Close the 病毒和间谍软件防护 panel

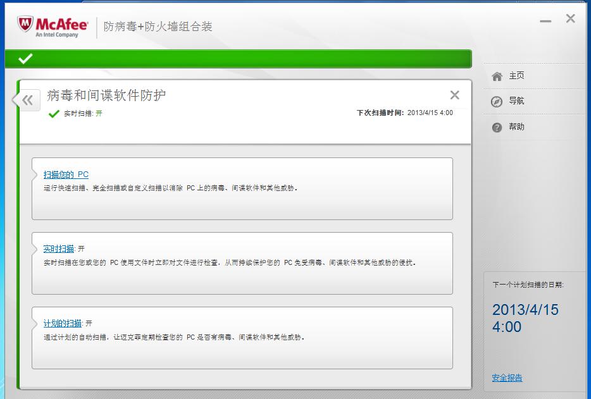click(x=454, y=95)
